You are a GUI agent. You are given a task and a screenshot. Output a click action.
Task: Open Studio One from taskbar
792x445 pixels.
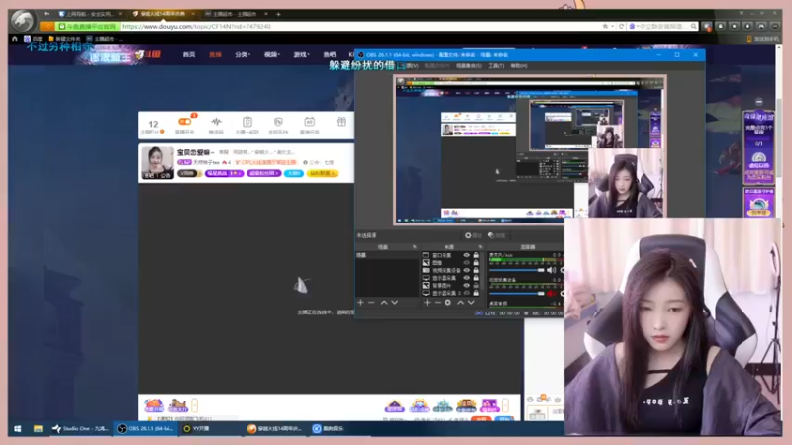coord(81,429)
